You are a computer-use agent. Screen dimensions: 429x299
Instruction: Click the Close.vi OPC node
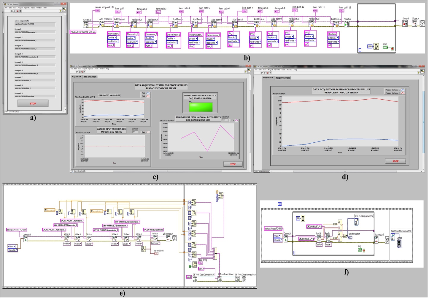[414, 23]
